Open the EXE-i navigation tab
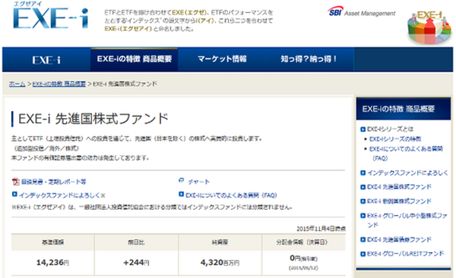The height and width of the screenshot is (278, 456). coord(46,60)
